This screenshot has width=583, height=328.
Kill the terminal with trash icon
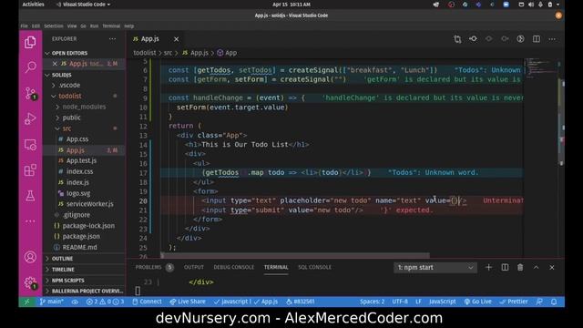tap(520, 267)
